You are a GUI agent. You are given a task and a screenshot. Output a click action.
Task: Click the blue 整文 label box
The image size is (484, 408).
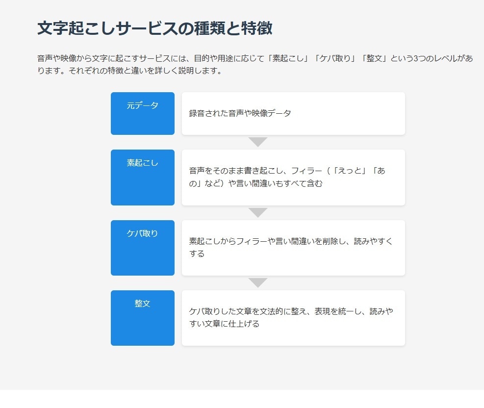tap(143, 318)
